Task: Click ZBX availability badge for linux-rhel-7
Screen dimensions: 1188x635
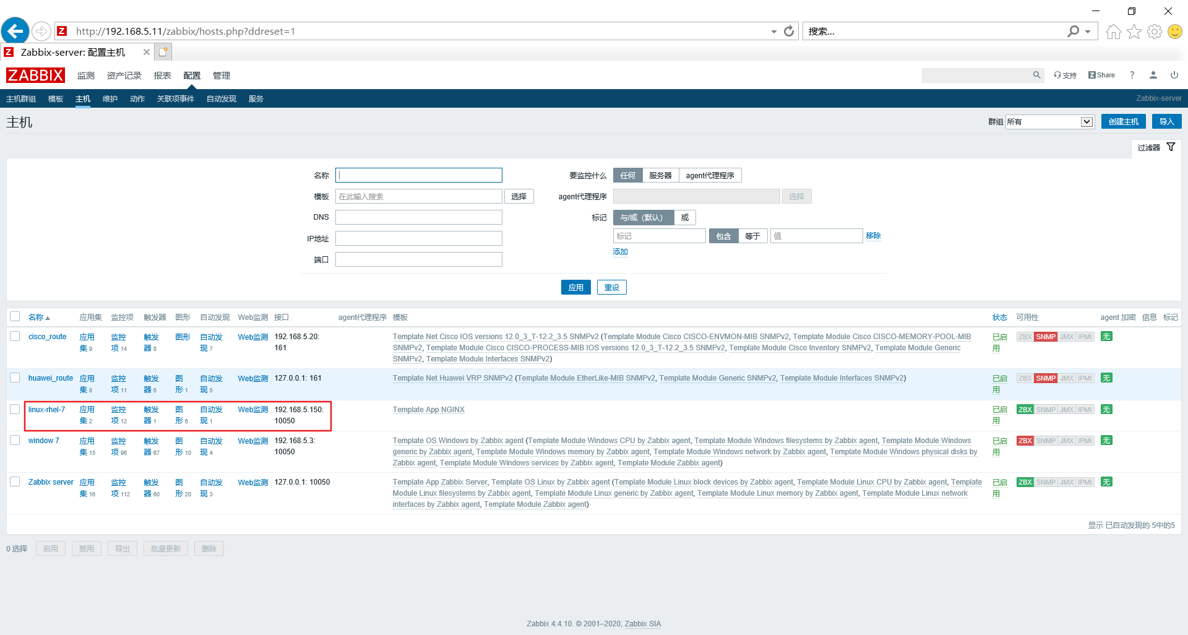Action: tap(1025, 410)
